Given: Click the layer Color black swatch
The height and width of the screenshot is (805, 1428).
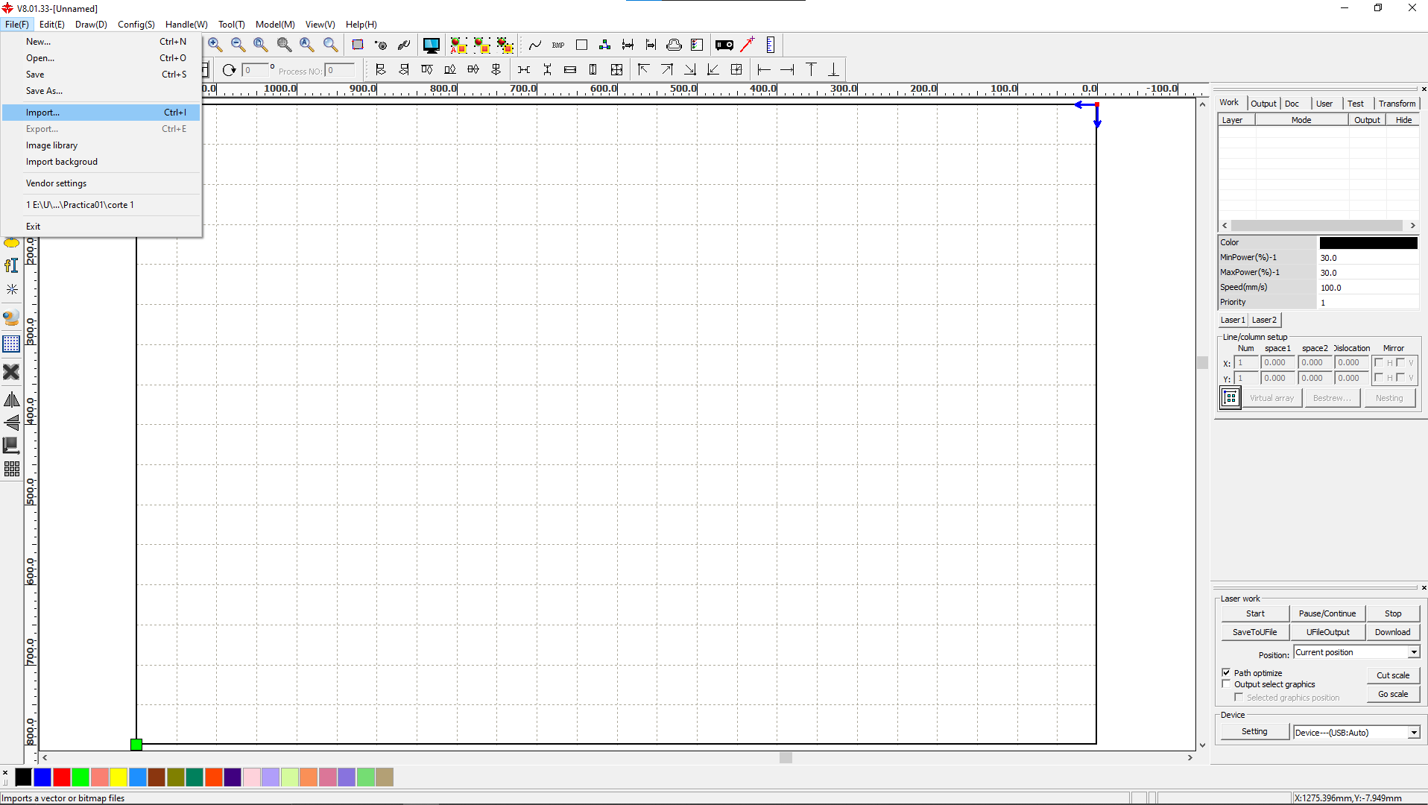Looking at the screenshot, I should click(1368, 243).
